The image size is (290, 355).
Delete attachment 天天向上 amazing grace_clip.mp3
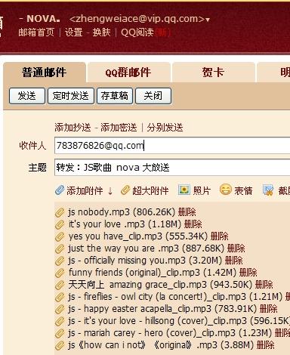tap(264, 285)
